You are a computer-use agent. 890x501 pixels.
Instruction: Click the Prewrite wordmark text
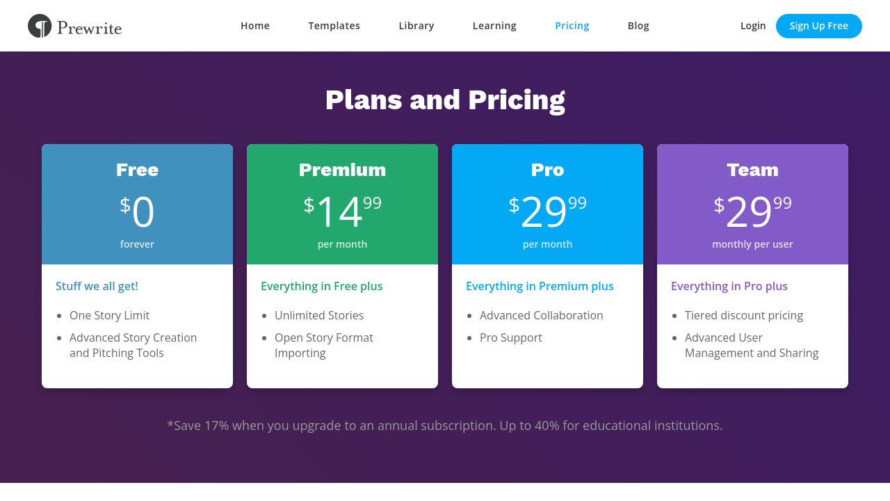89,28
